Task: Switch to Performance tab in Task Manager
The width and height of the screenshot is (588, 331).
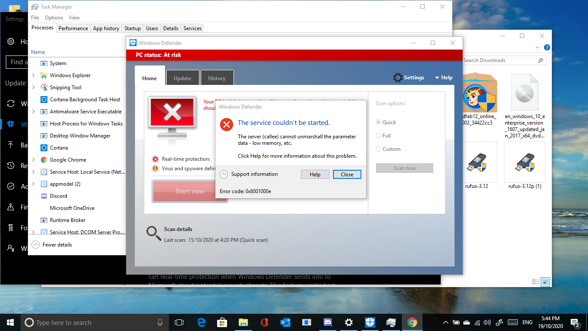Action: tap(73, 28)
